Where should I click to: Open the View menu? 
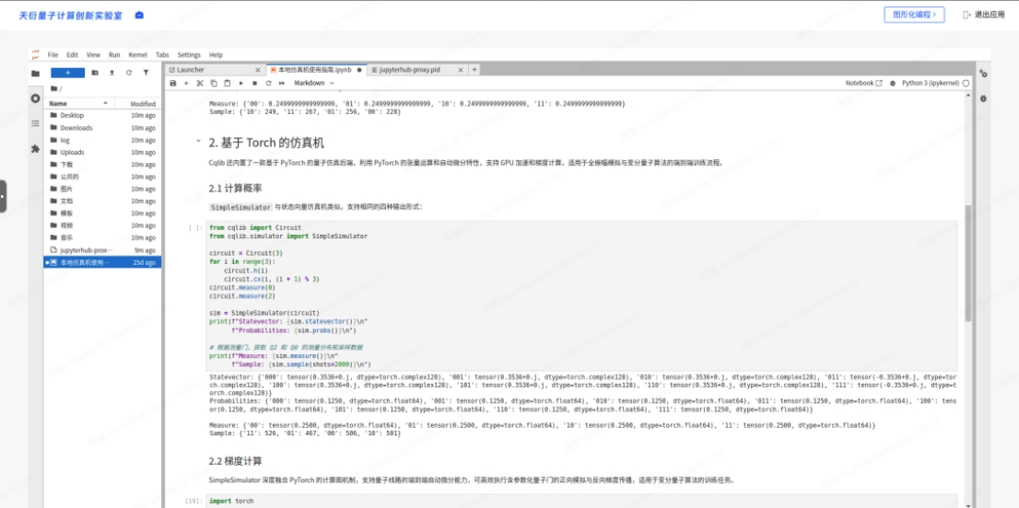94,55
